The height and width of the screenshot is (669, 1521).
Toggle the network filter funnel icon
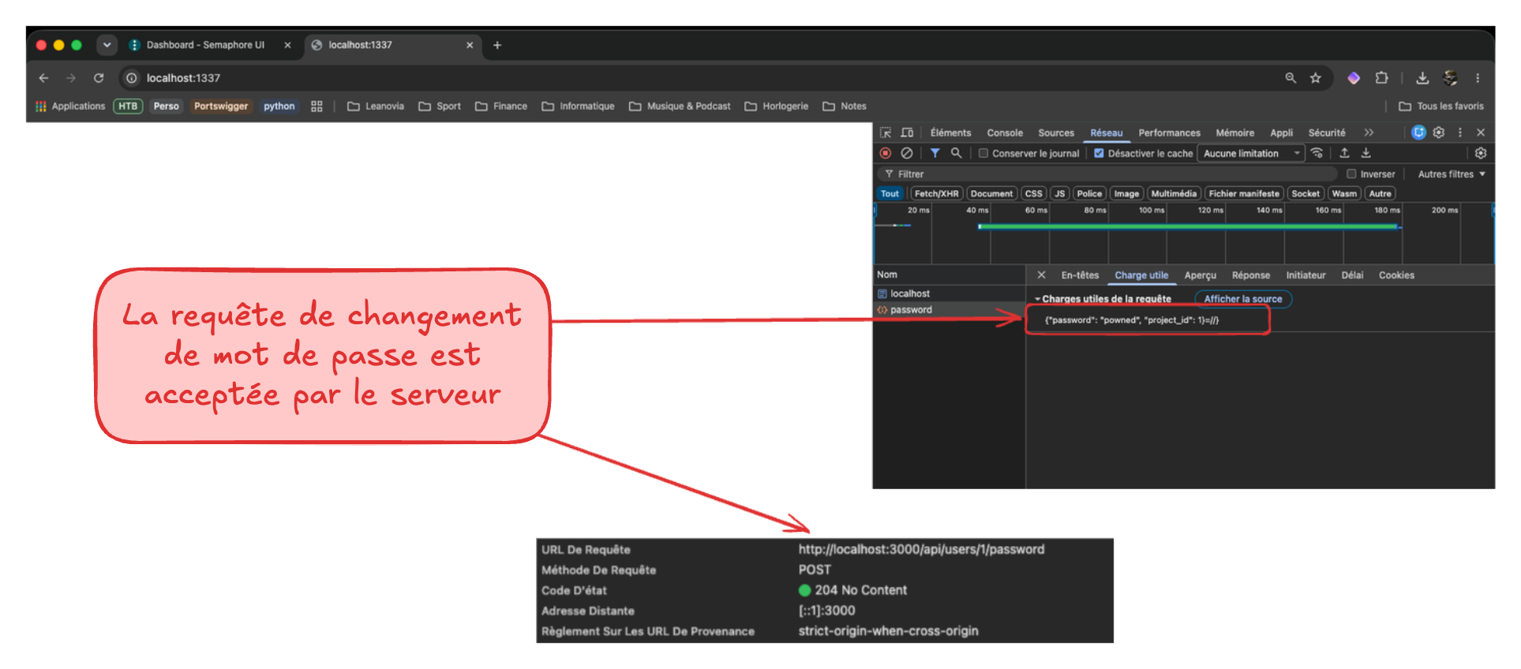click(935, 153)
